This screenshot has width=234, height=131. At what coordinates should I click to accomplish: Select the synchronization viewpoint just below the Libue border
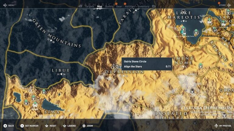(x=44, y=92)
